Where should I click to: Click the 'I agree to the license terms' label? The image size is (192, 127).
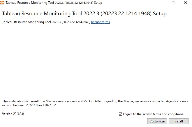pos(153,114)
